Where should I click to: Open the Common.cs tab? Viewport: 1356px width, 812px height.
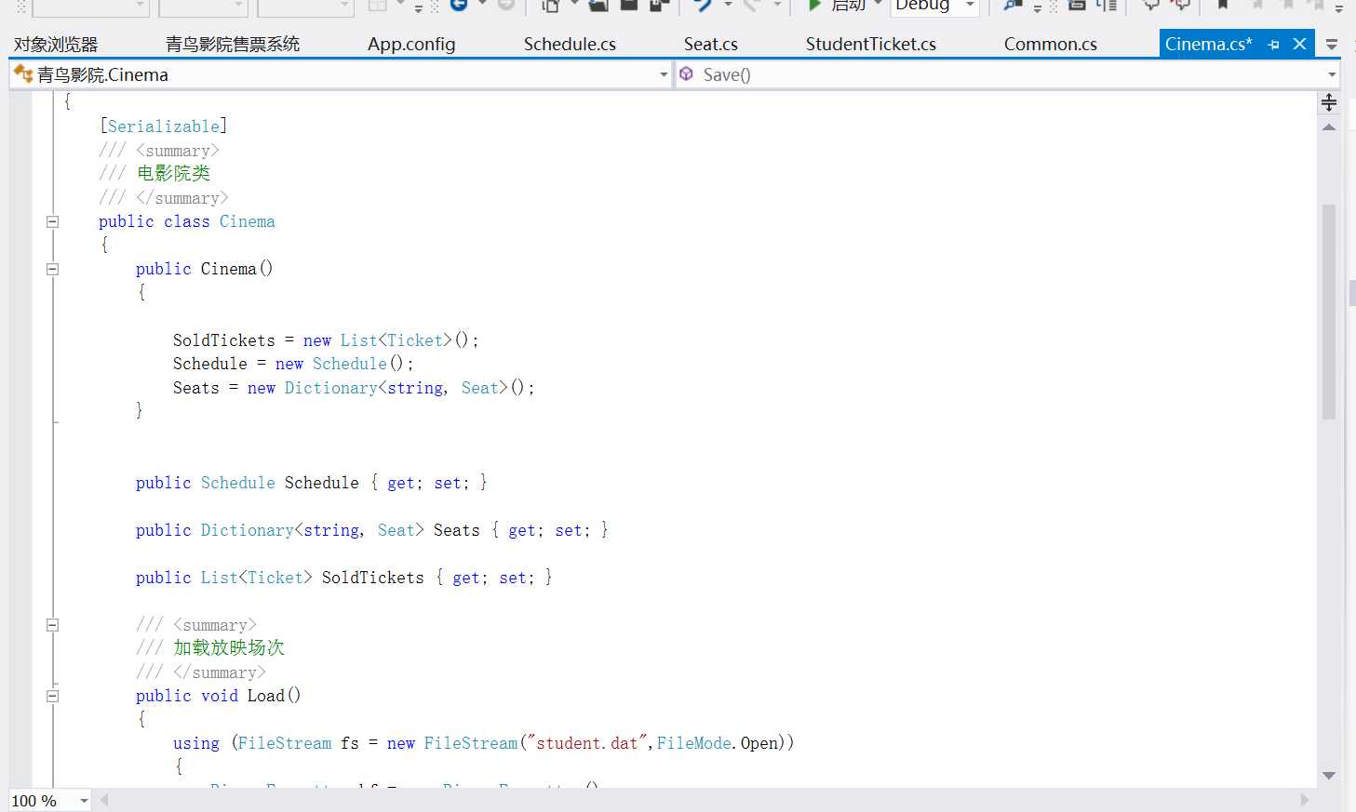[1051, 44]
